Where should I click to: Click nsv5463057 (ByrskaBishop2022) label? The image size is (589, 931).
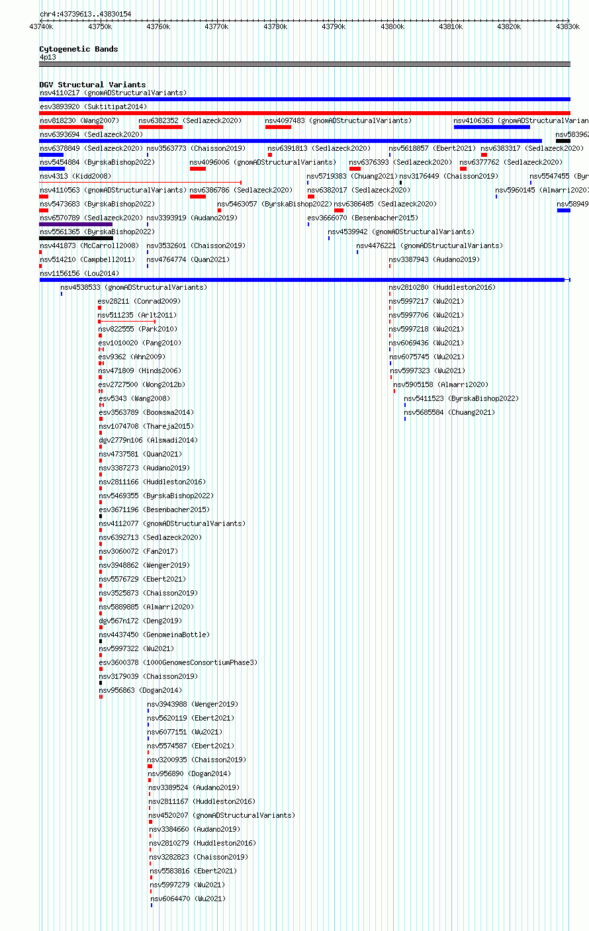coord(275,204)
